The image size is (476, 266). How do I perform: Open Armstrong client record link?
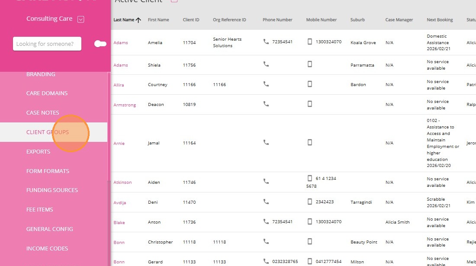[125, 105]
